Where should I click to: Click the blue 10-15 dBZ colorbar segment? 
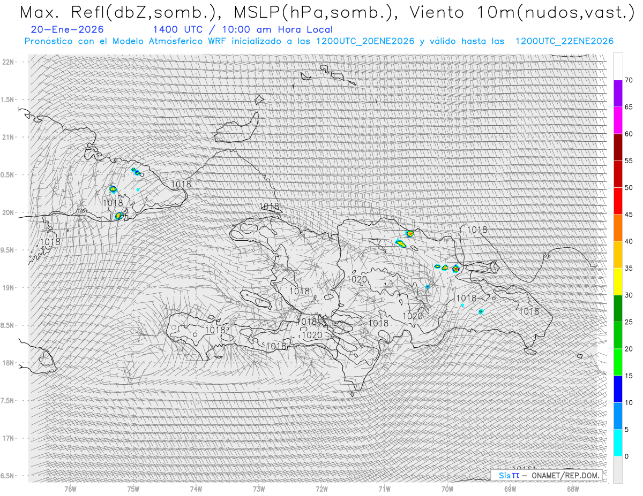[618, 389]
